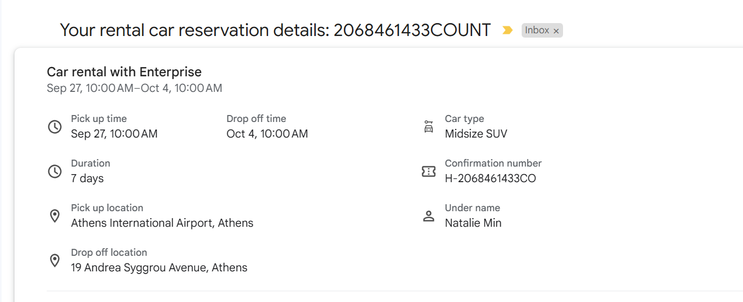743x302 pixels.
Task: Click the email subject line title
Action: coord(275,30)
